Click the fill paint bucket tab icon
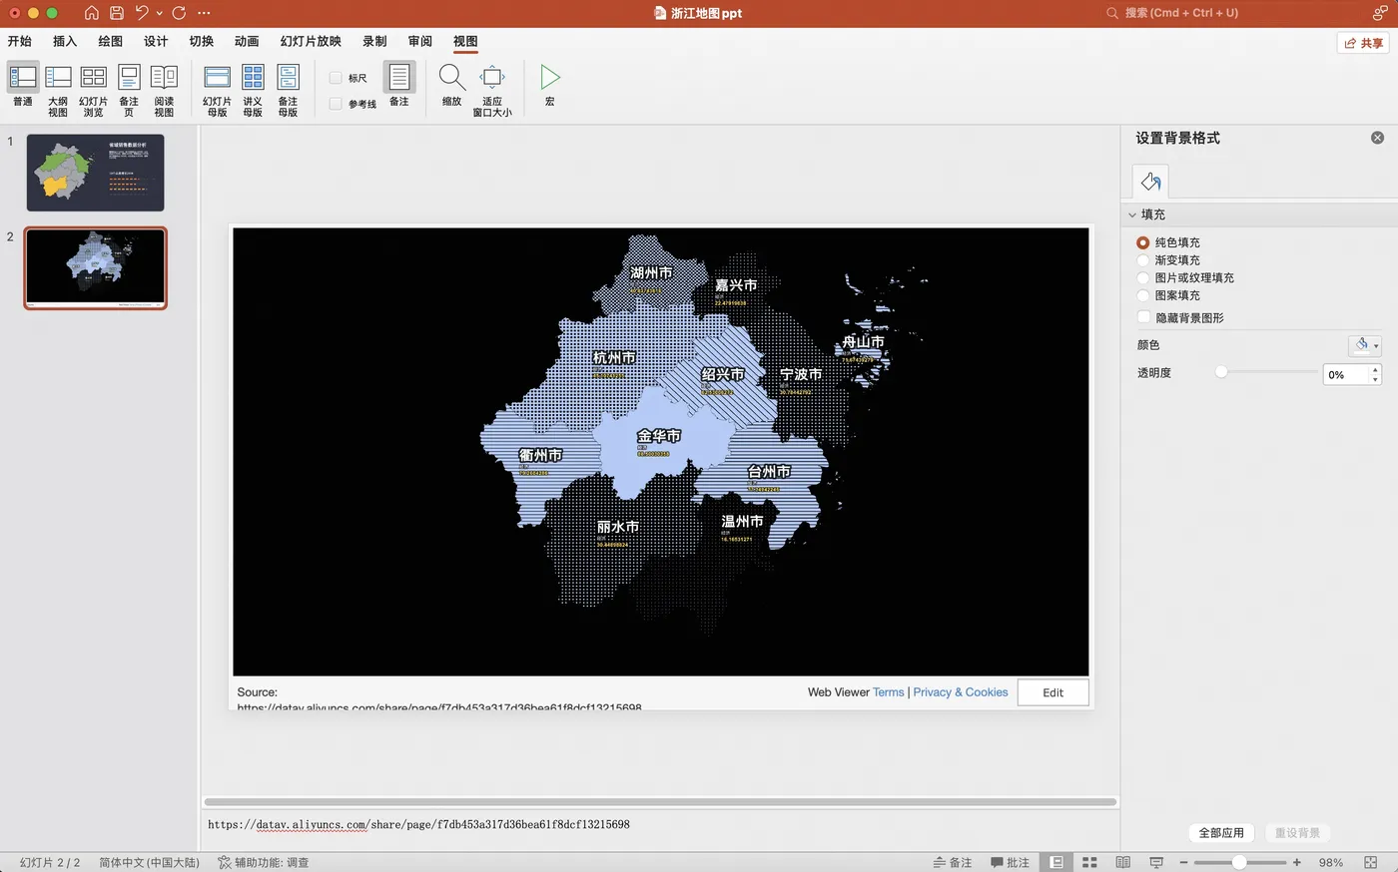This screenshot has width=1398, height=872. tap(1150, 182)
